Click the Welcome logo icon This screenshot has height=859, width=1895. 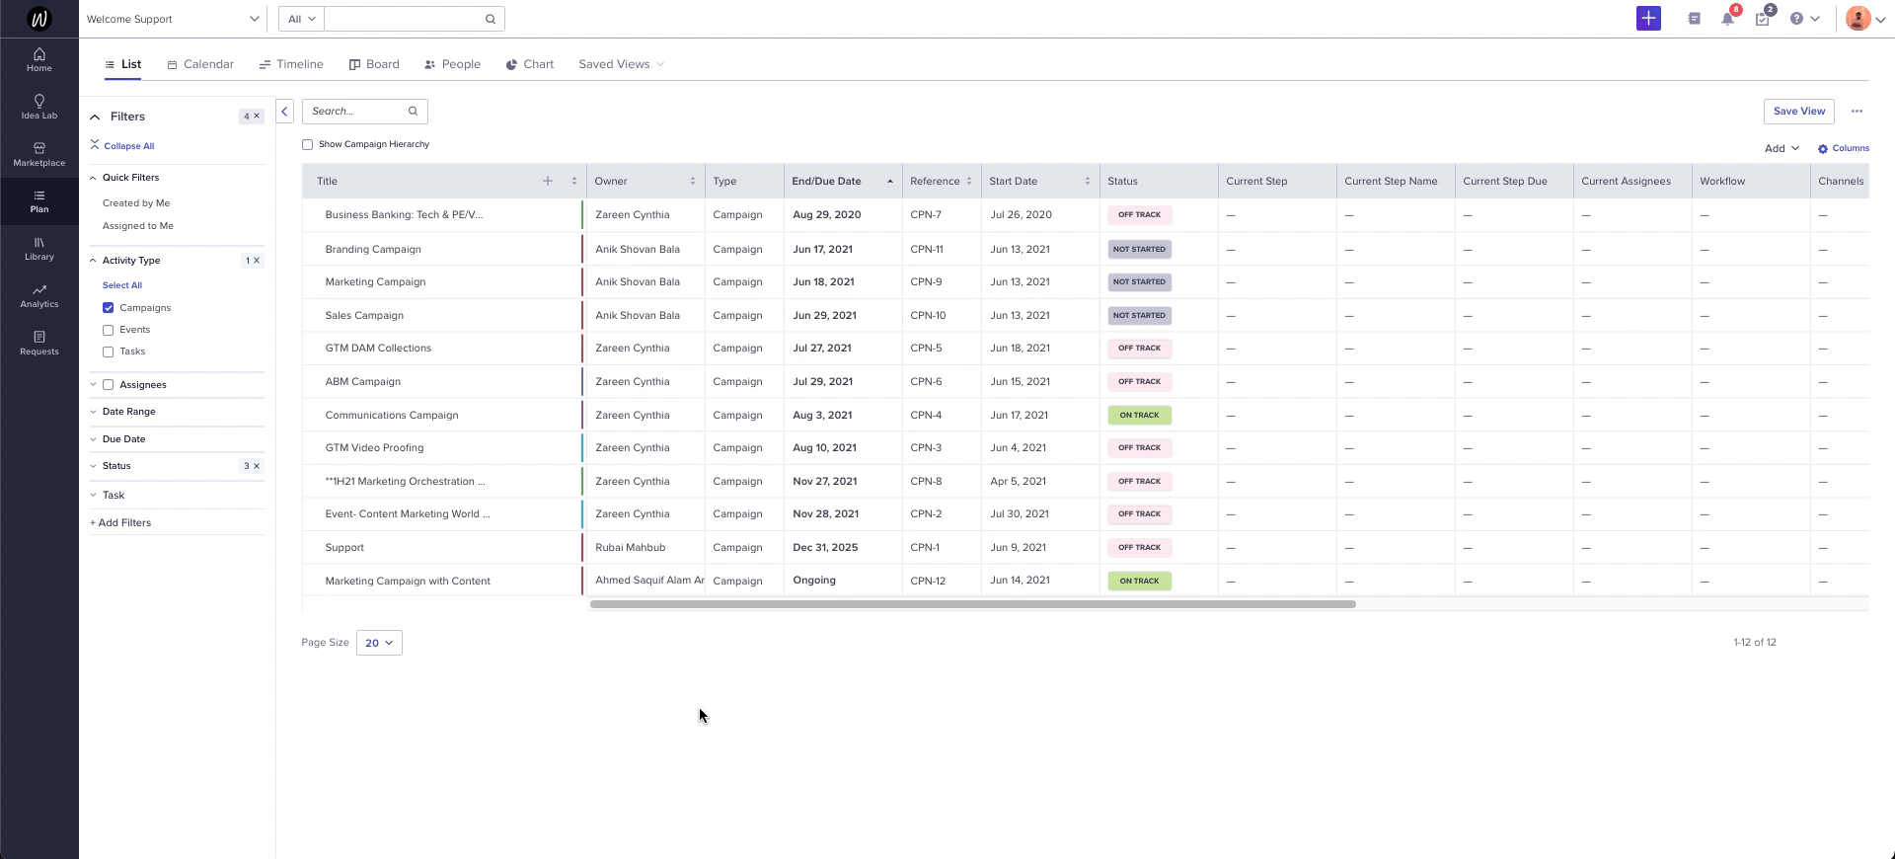(x=39, y=19)
